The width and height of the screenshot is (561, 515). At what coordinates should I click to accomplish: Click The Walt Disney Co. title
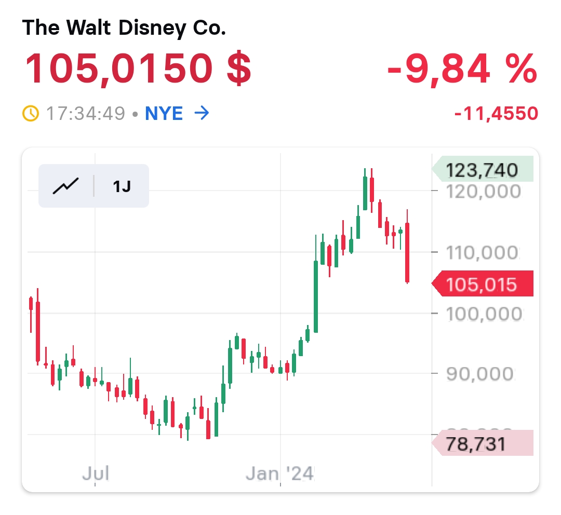click(x=124, y=28)
